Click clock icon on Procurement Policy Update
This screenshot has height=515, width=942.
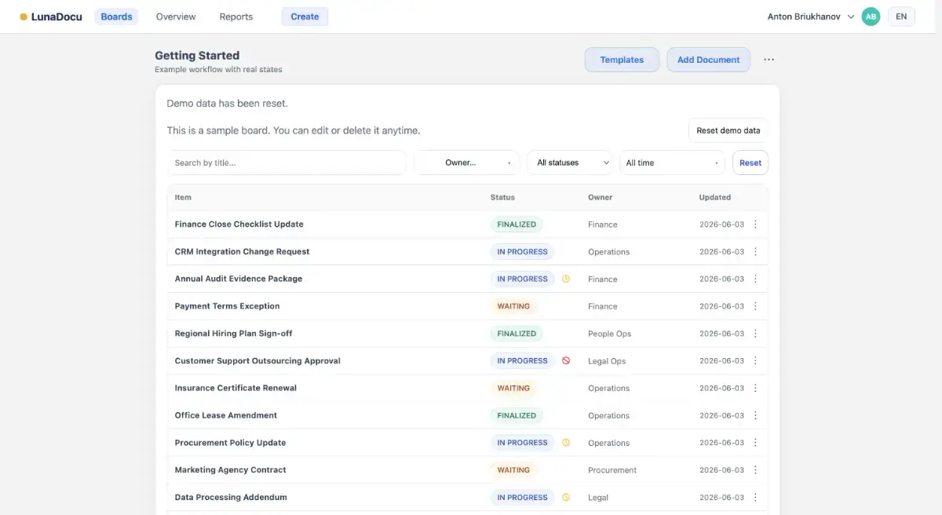tap(566, 443)
